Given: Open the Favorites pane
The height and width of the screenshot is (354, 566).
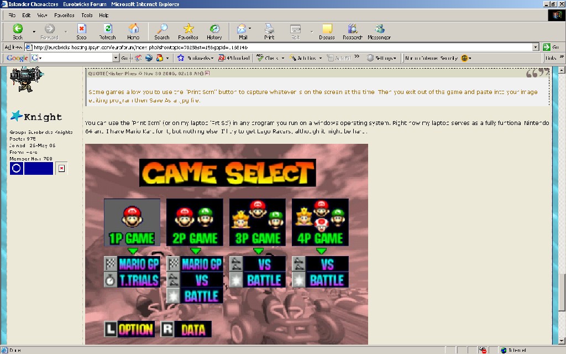Looking at the screenshot, I should coord(188,32).
